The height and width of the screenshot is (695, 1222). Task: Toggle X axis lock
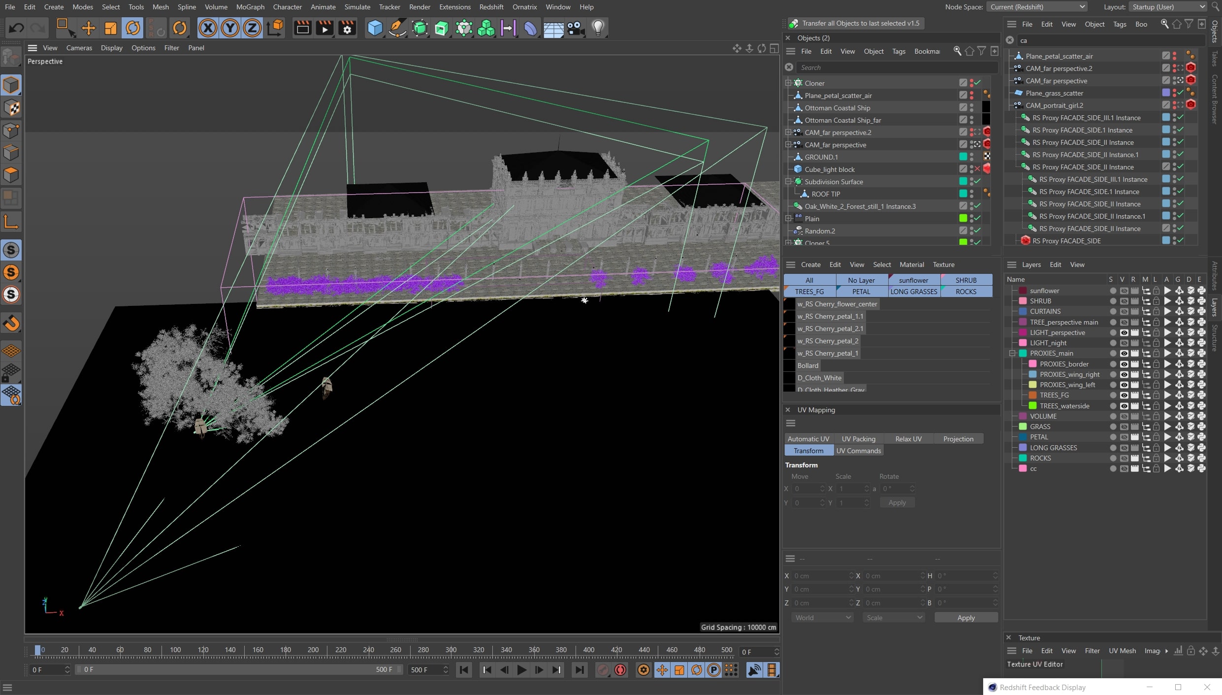click(x=208, y=28)
